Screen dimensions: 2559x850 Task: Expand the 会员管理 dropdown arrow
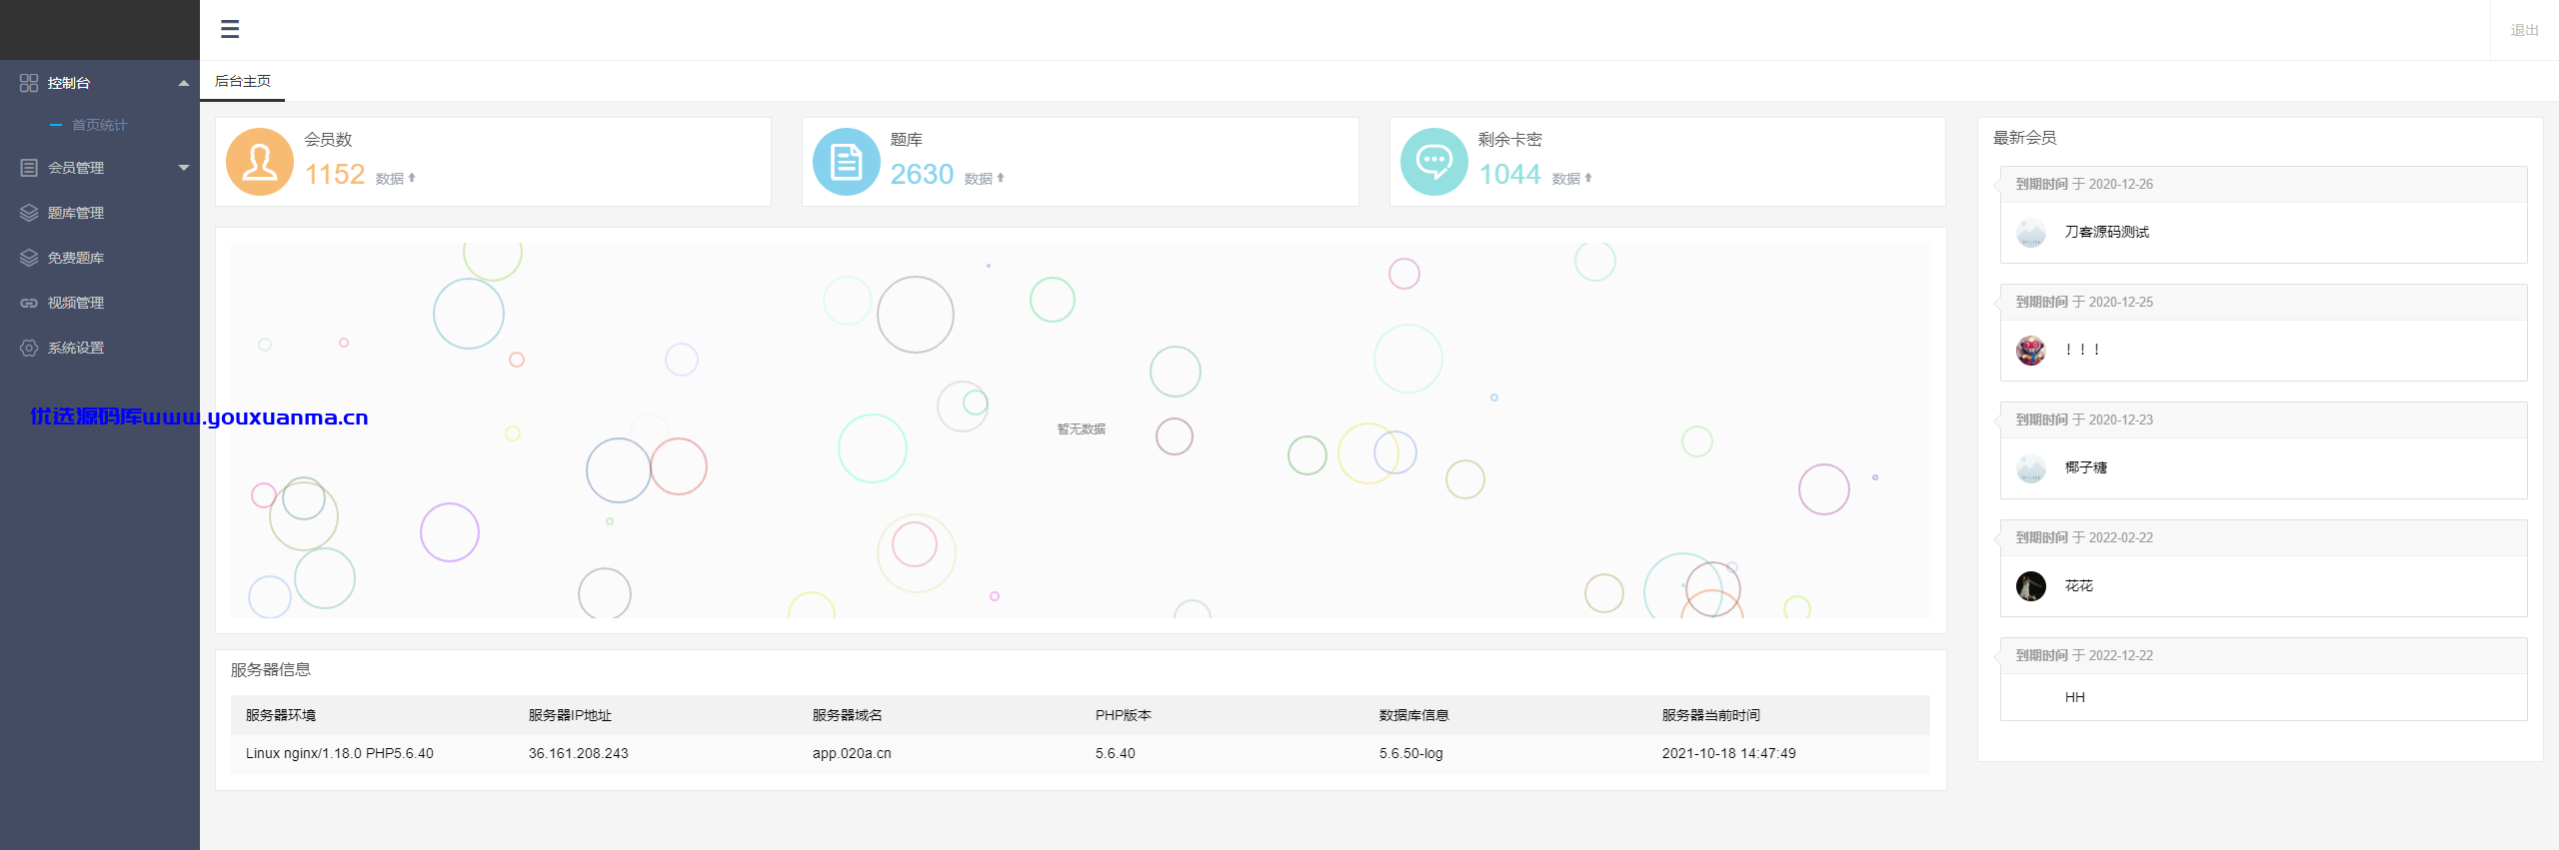click(184, 168)
